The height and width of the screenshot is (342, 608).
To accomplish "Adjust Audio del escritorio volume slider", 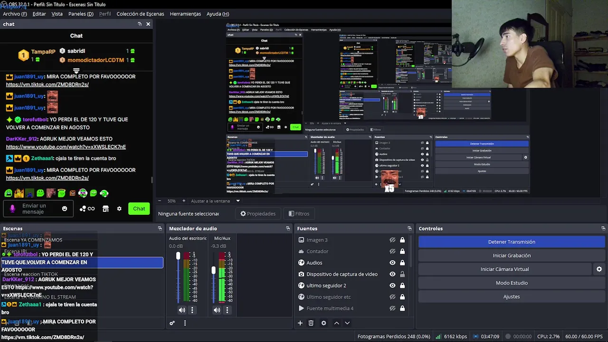I will click(178, 256).
